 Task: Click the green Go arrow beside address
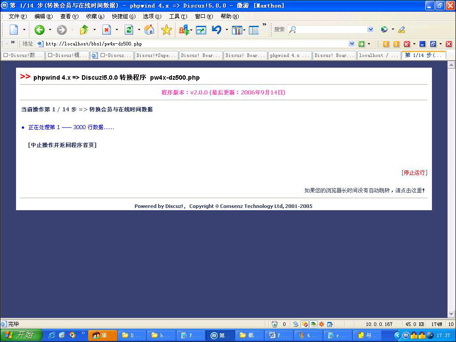(x=361, y=44)
